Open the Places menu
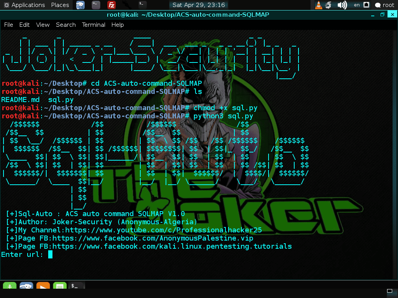Image resolution: width=398 pixels, height=298 pixels. click(60, 5)
